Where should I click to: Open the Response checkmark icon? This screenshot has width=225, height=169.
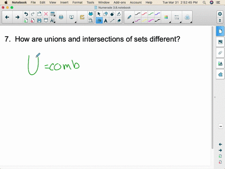pyautogui.click(x=82, y=17)
